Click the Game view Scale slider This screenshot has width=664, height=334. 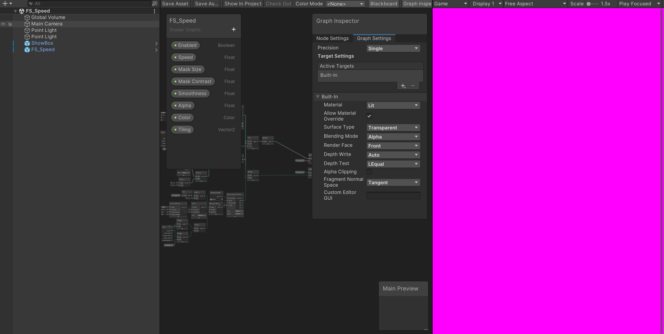coord(592,4)
